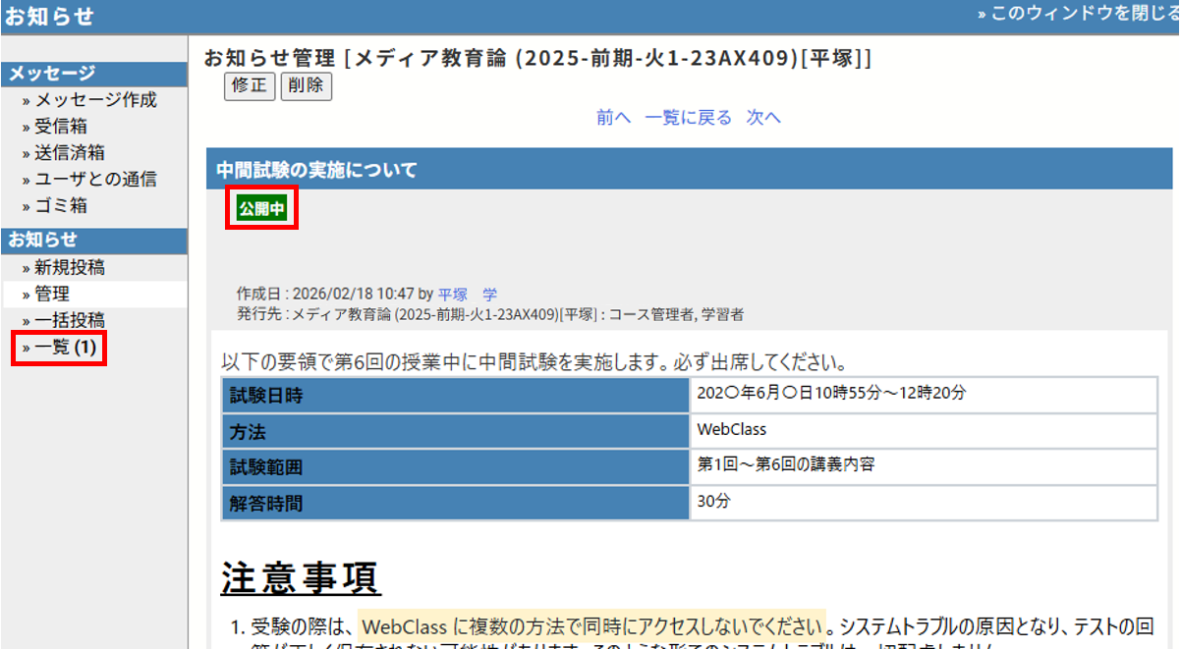Select 管理 under お知らせ
Image resolution: width=1181 pixels, height=649 pixels.
tap(49, 294)
